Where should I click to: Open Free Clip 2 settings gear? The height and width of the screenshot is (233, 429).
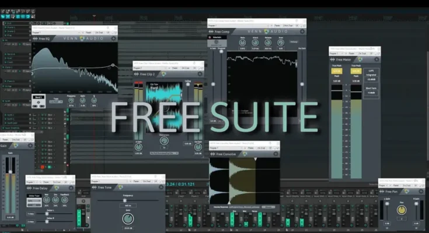pyautogui.click(x=200, y=74)
